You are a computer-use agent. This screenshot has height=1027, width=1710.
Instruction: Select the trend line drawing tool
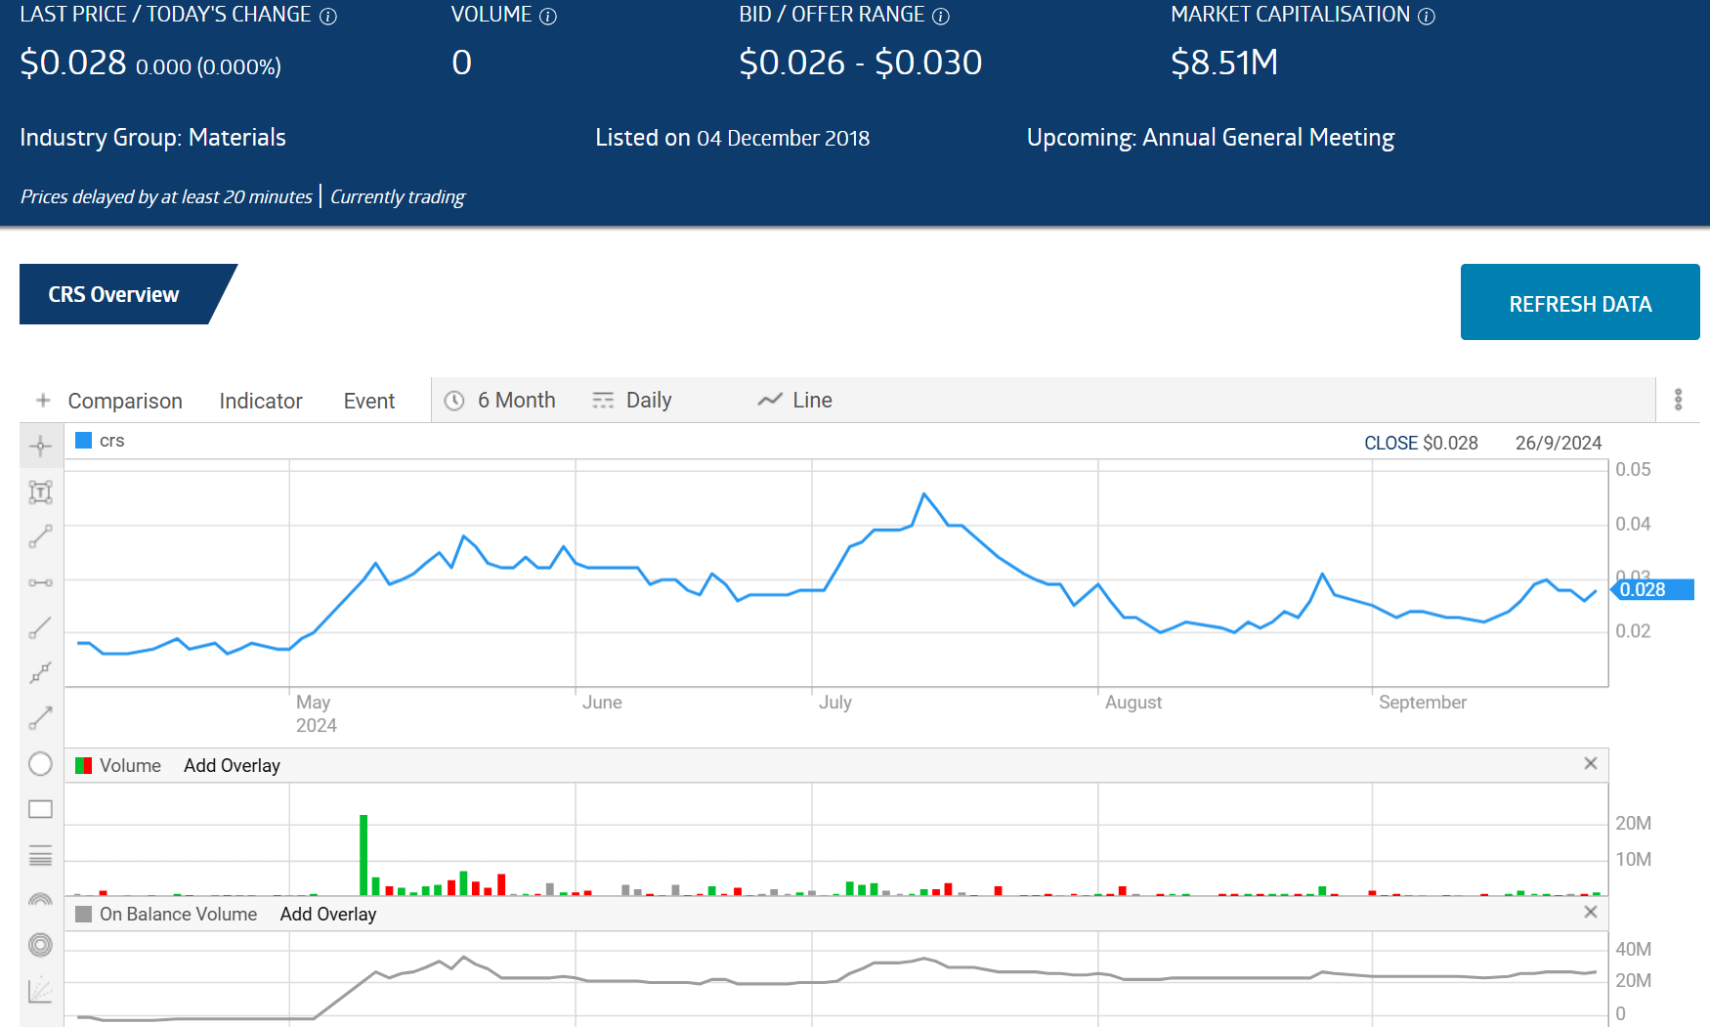pyautogui.click(x=40, y=536)
